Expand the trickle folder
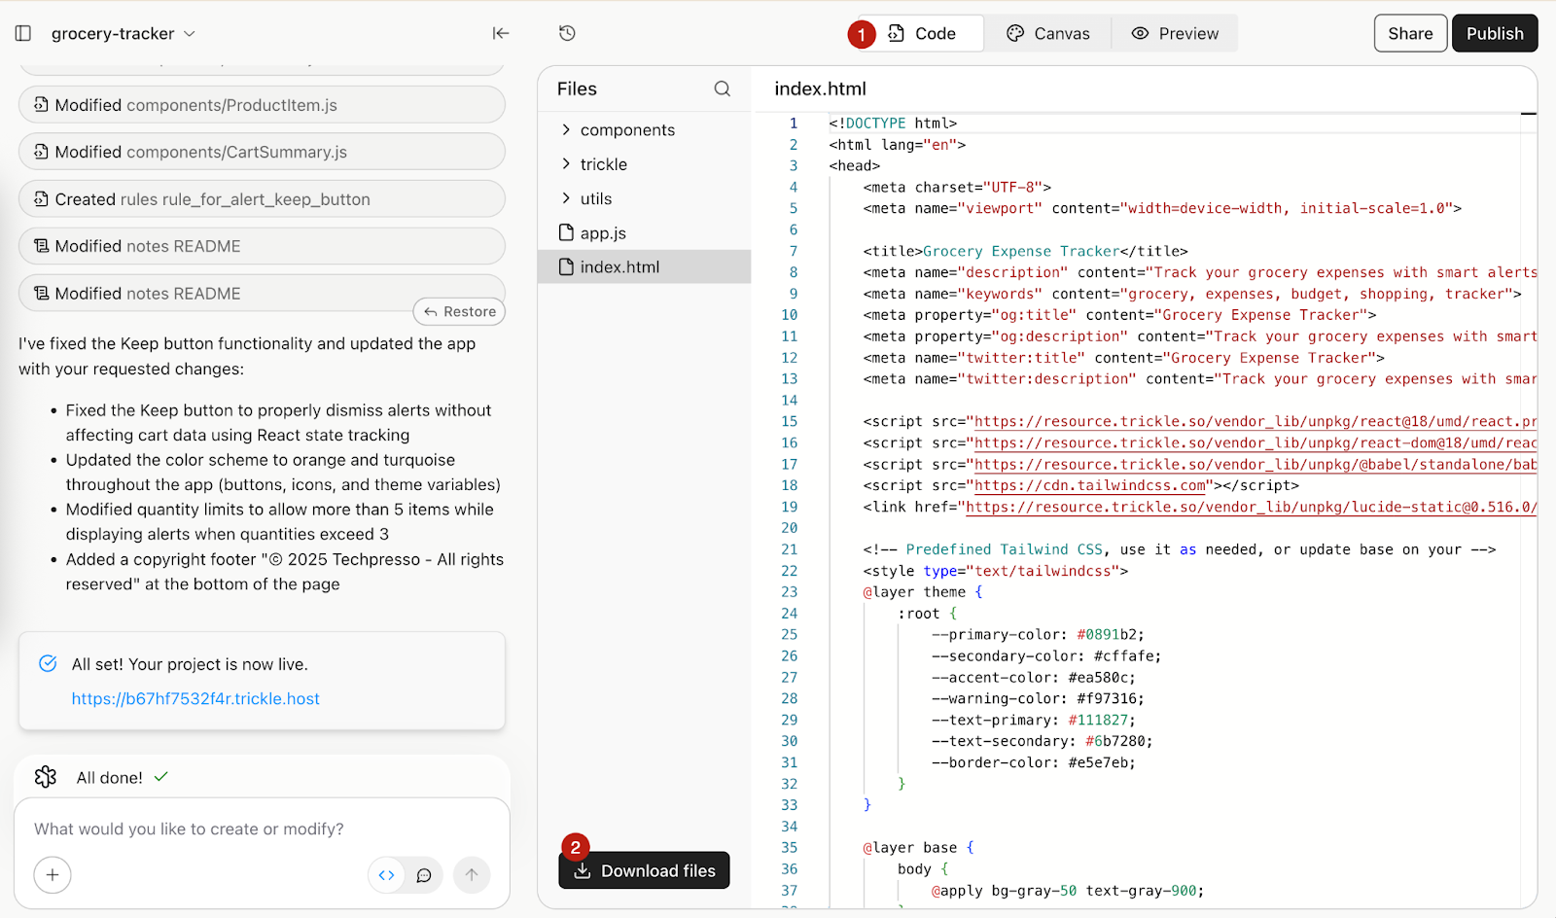The width and height of the screenshot is (1556, 918). click(x=644, y=164)
